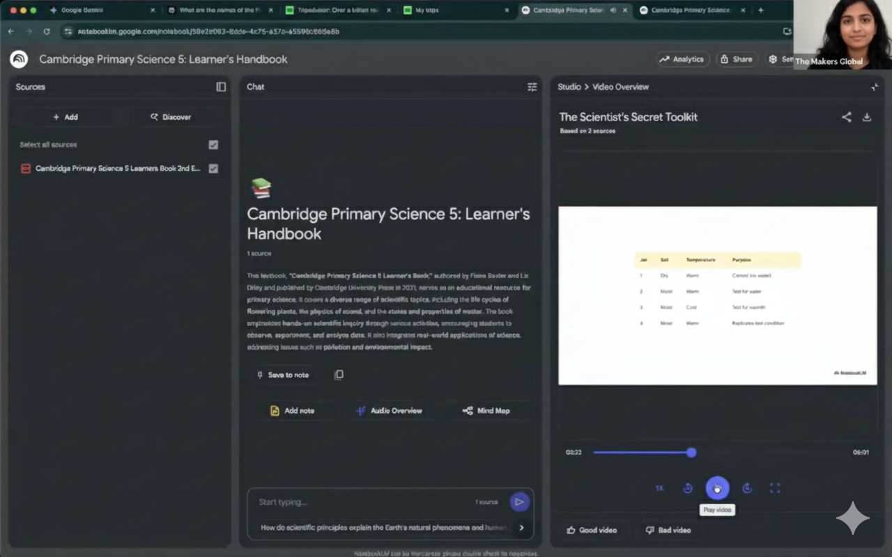Open Mind Map
The width and height of the screenshot is (892, 557).
click(x=486, y=411)
